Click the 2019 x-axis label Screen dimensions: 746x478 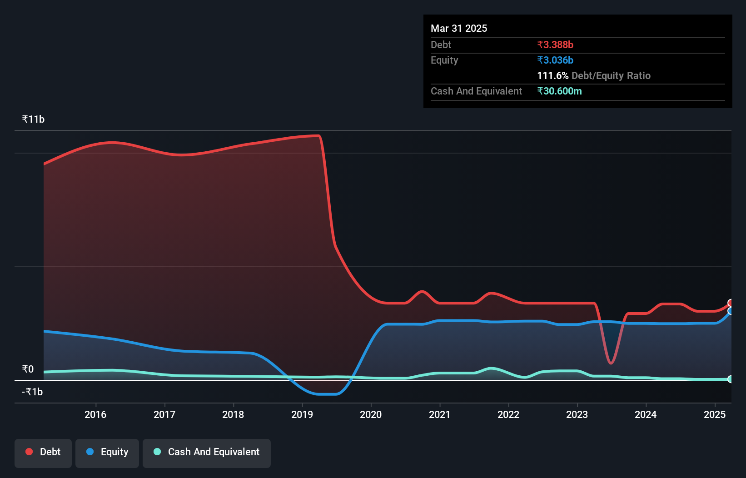302,414
